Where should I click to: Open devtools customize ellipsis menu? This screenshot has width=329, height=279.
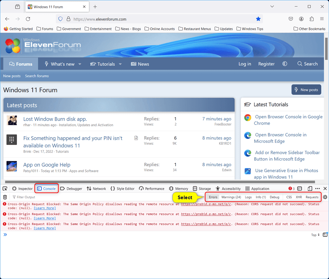click(317, 189)
